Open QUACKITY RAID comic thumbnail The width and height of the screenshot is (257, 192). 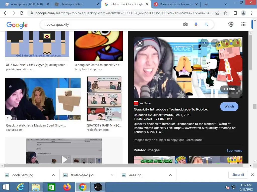(x=104, y=99)
